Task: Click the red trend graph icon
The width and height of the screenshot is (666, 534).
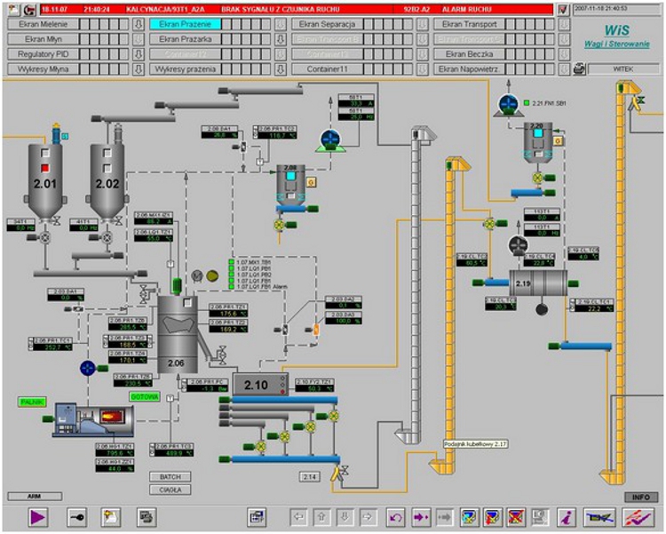Action: point(638,517)
